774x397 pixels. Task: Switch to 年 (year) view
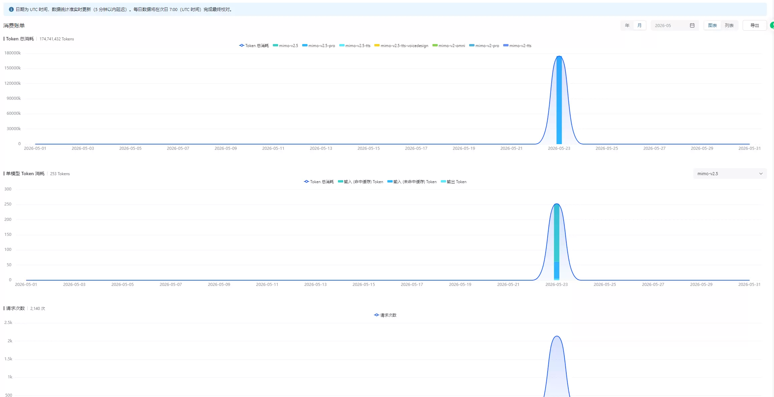point(627,25)
